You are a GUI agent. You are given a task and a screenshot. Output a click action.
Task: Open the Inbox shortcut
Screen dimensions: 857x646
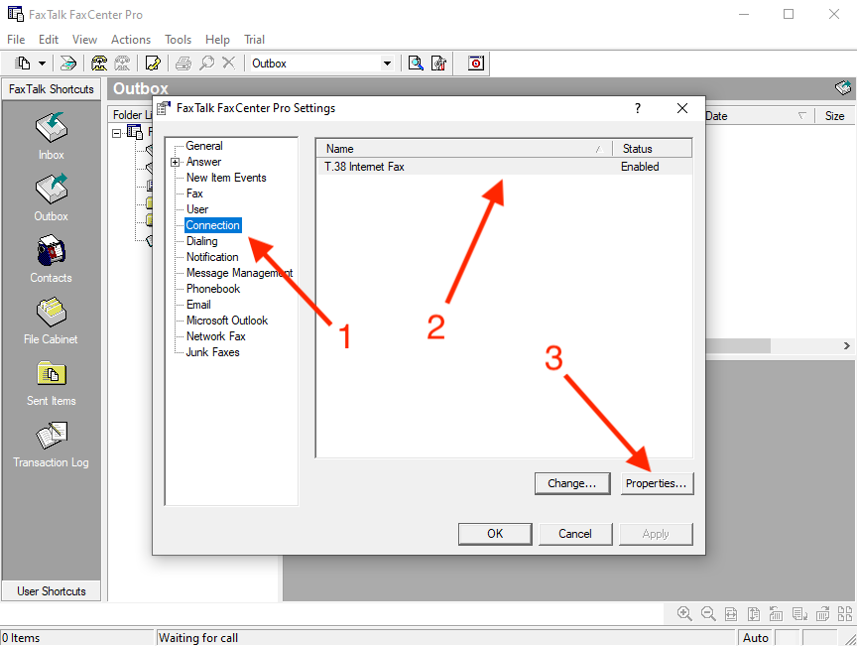click(x=51, y=136)
